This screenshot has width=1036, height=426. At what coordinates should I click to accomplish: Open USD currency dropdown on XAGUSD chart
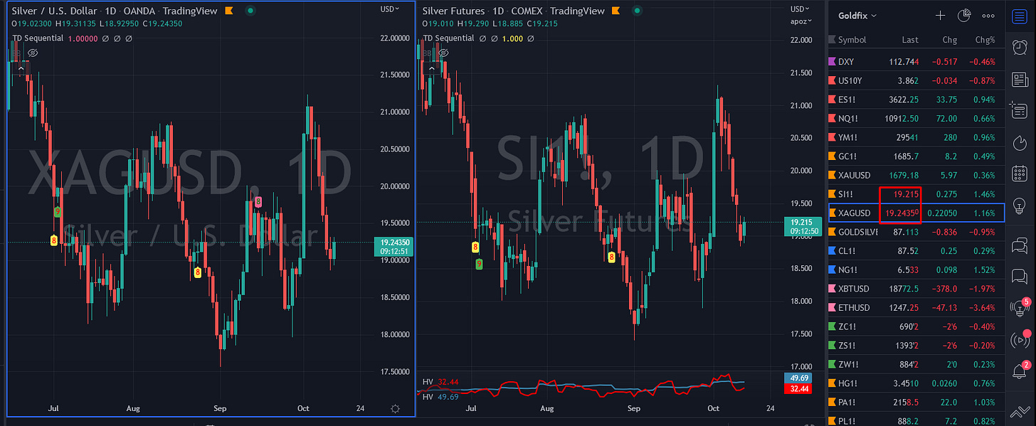click(389, 9)
